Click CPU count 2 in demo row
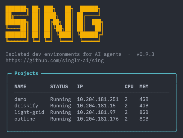Screen dimensions: 183x138 (x=126, y=99)
